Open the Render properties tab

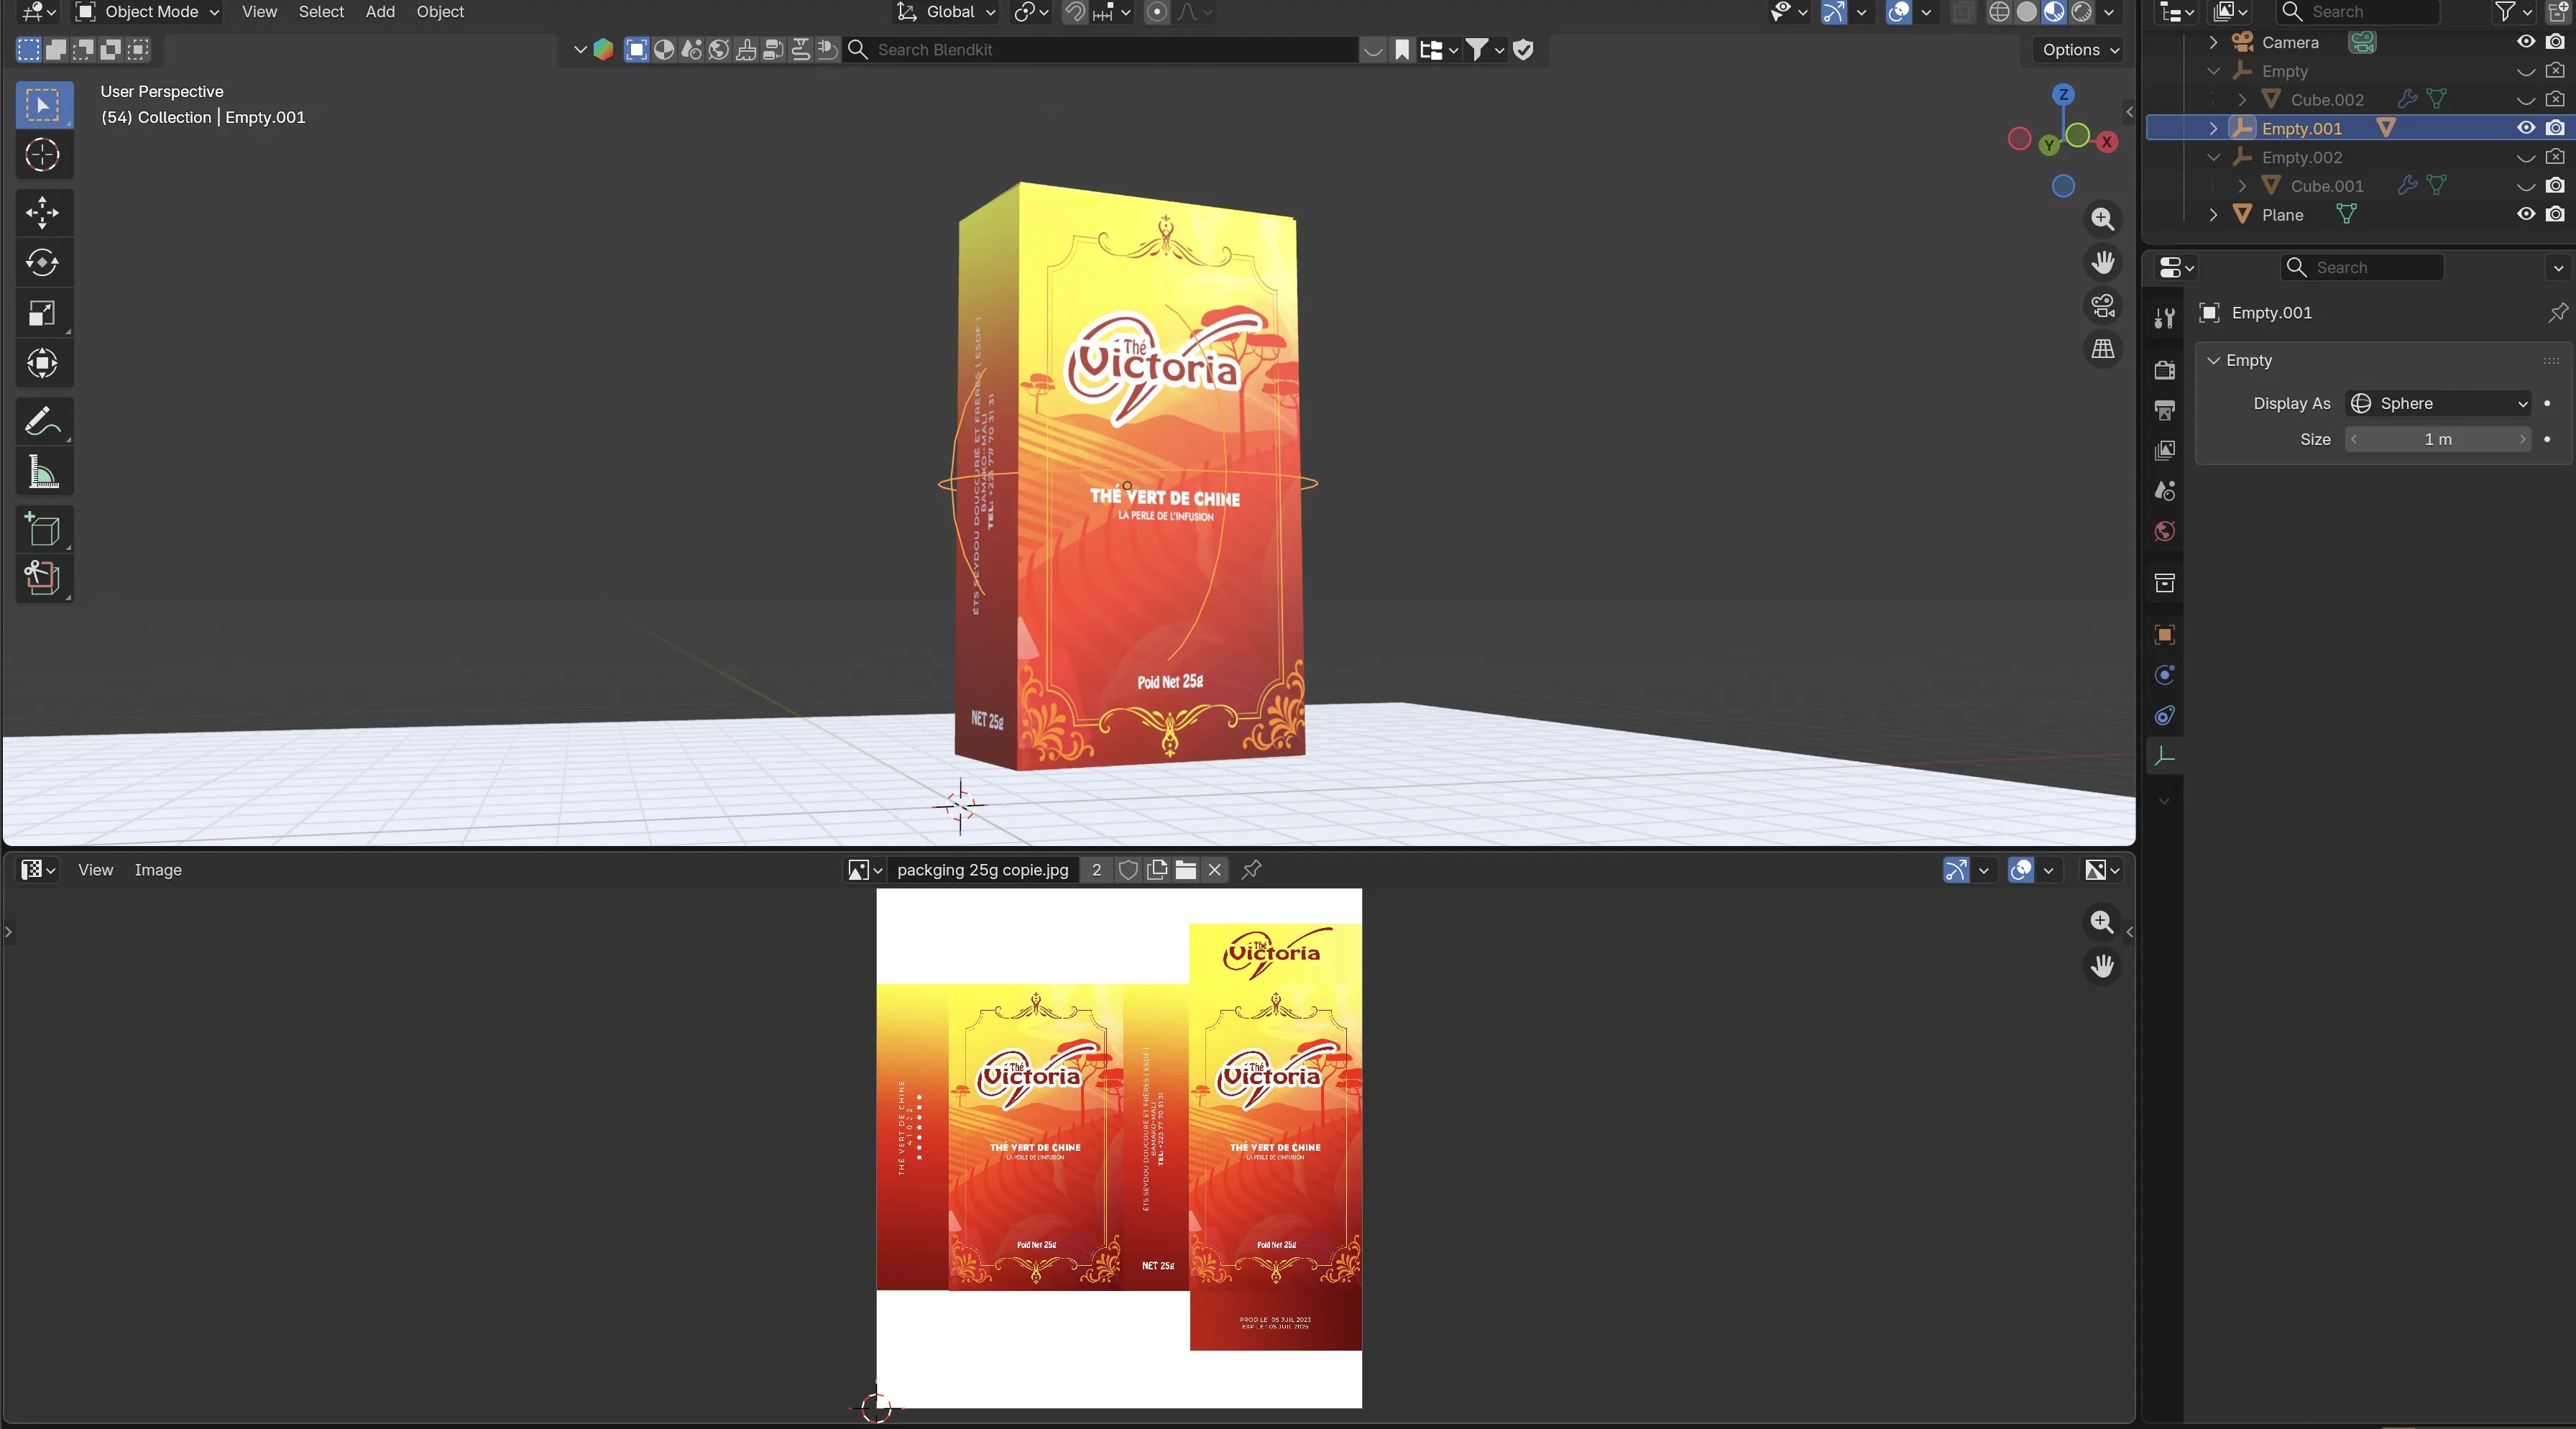[2165, 370]
